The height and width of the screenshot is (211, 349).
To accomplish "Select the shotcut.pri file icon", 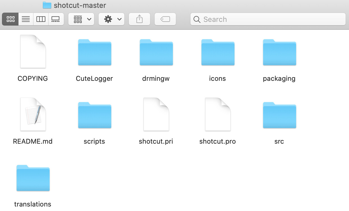I will [x=156, y=114].
